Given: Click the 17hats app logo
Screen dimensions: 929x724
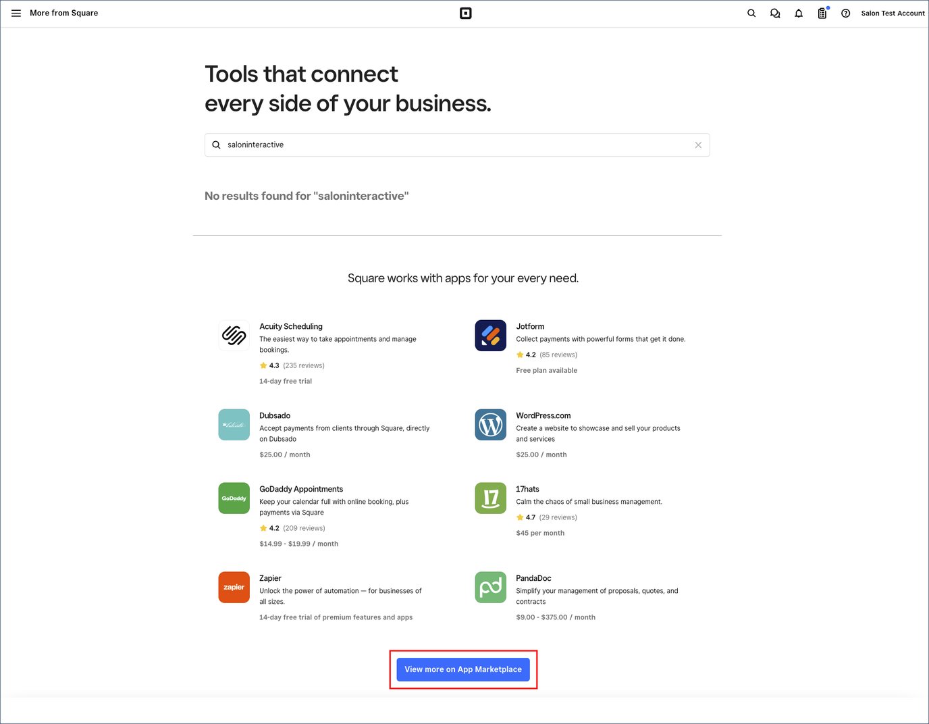Looking at the screenshot, I should (x=491, y=498).
